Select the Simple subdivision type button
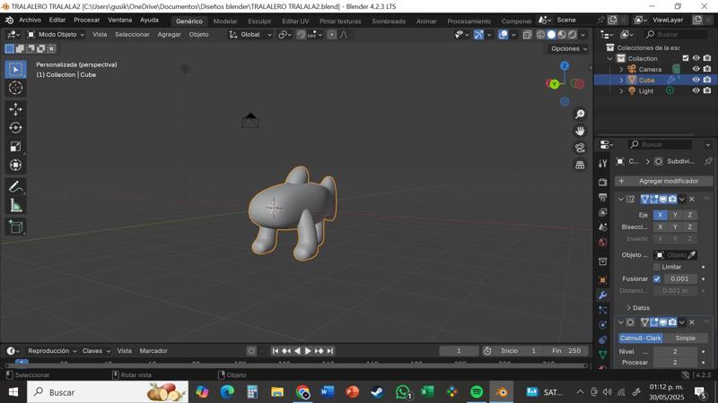The width and height of the screenshot is (718, 403). (685, 339)
